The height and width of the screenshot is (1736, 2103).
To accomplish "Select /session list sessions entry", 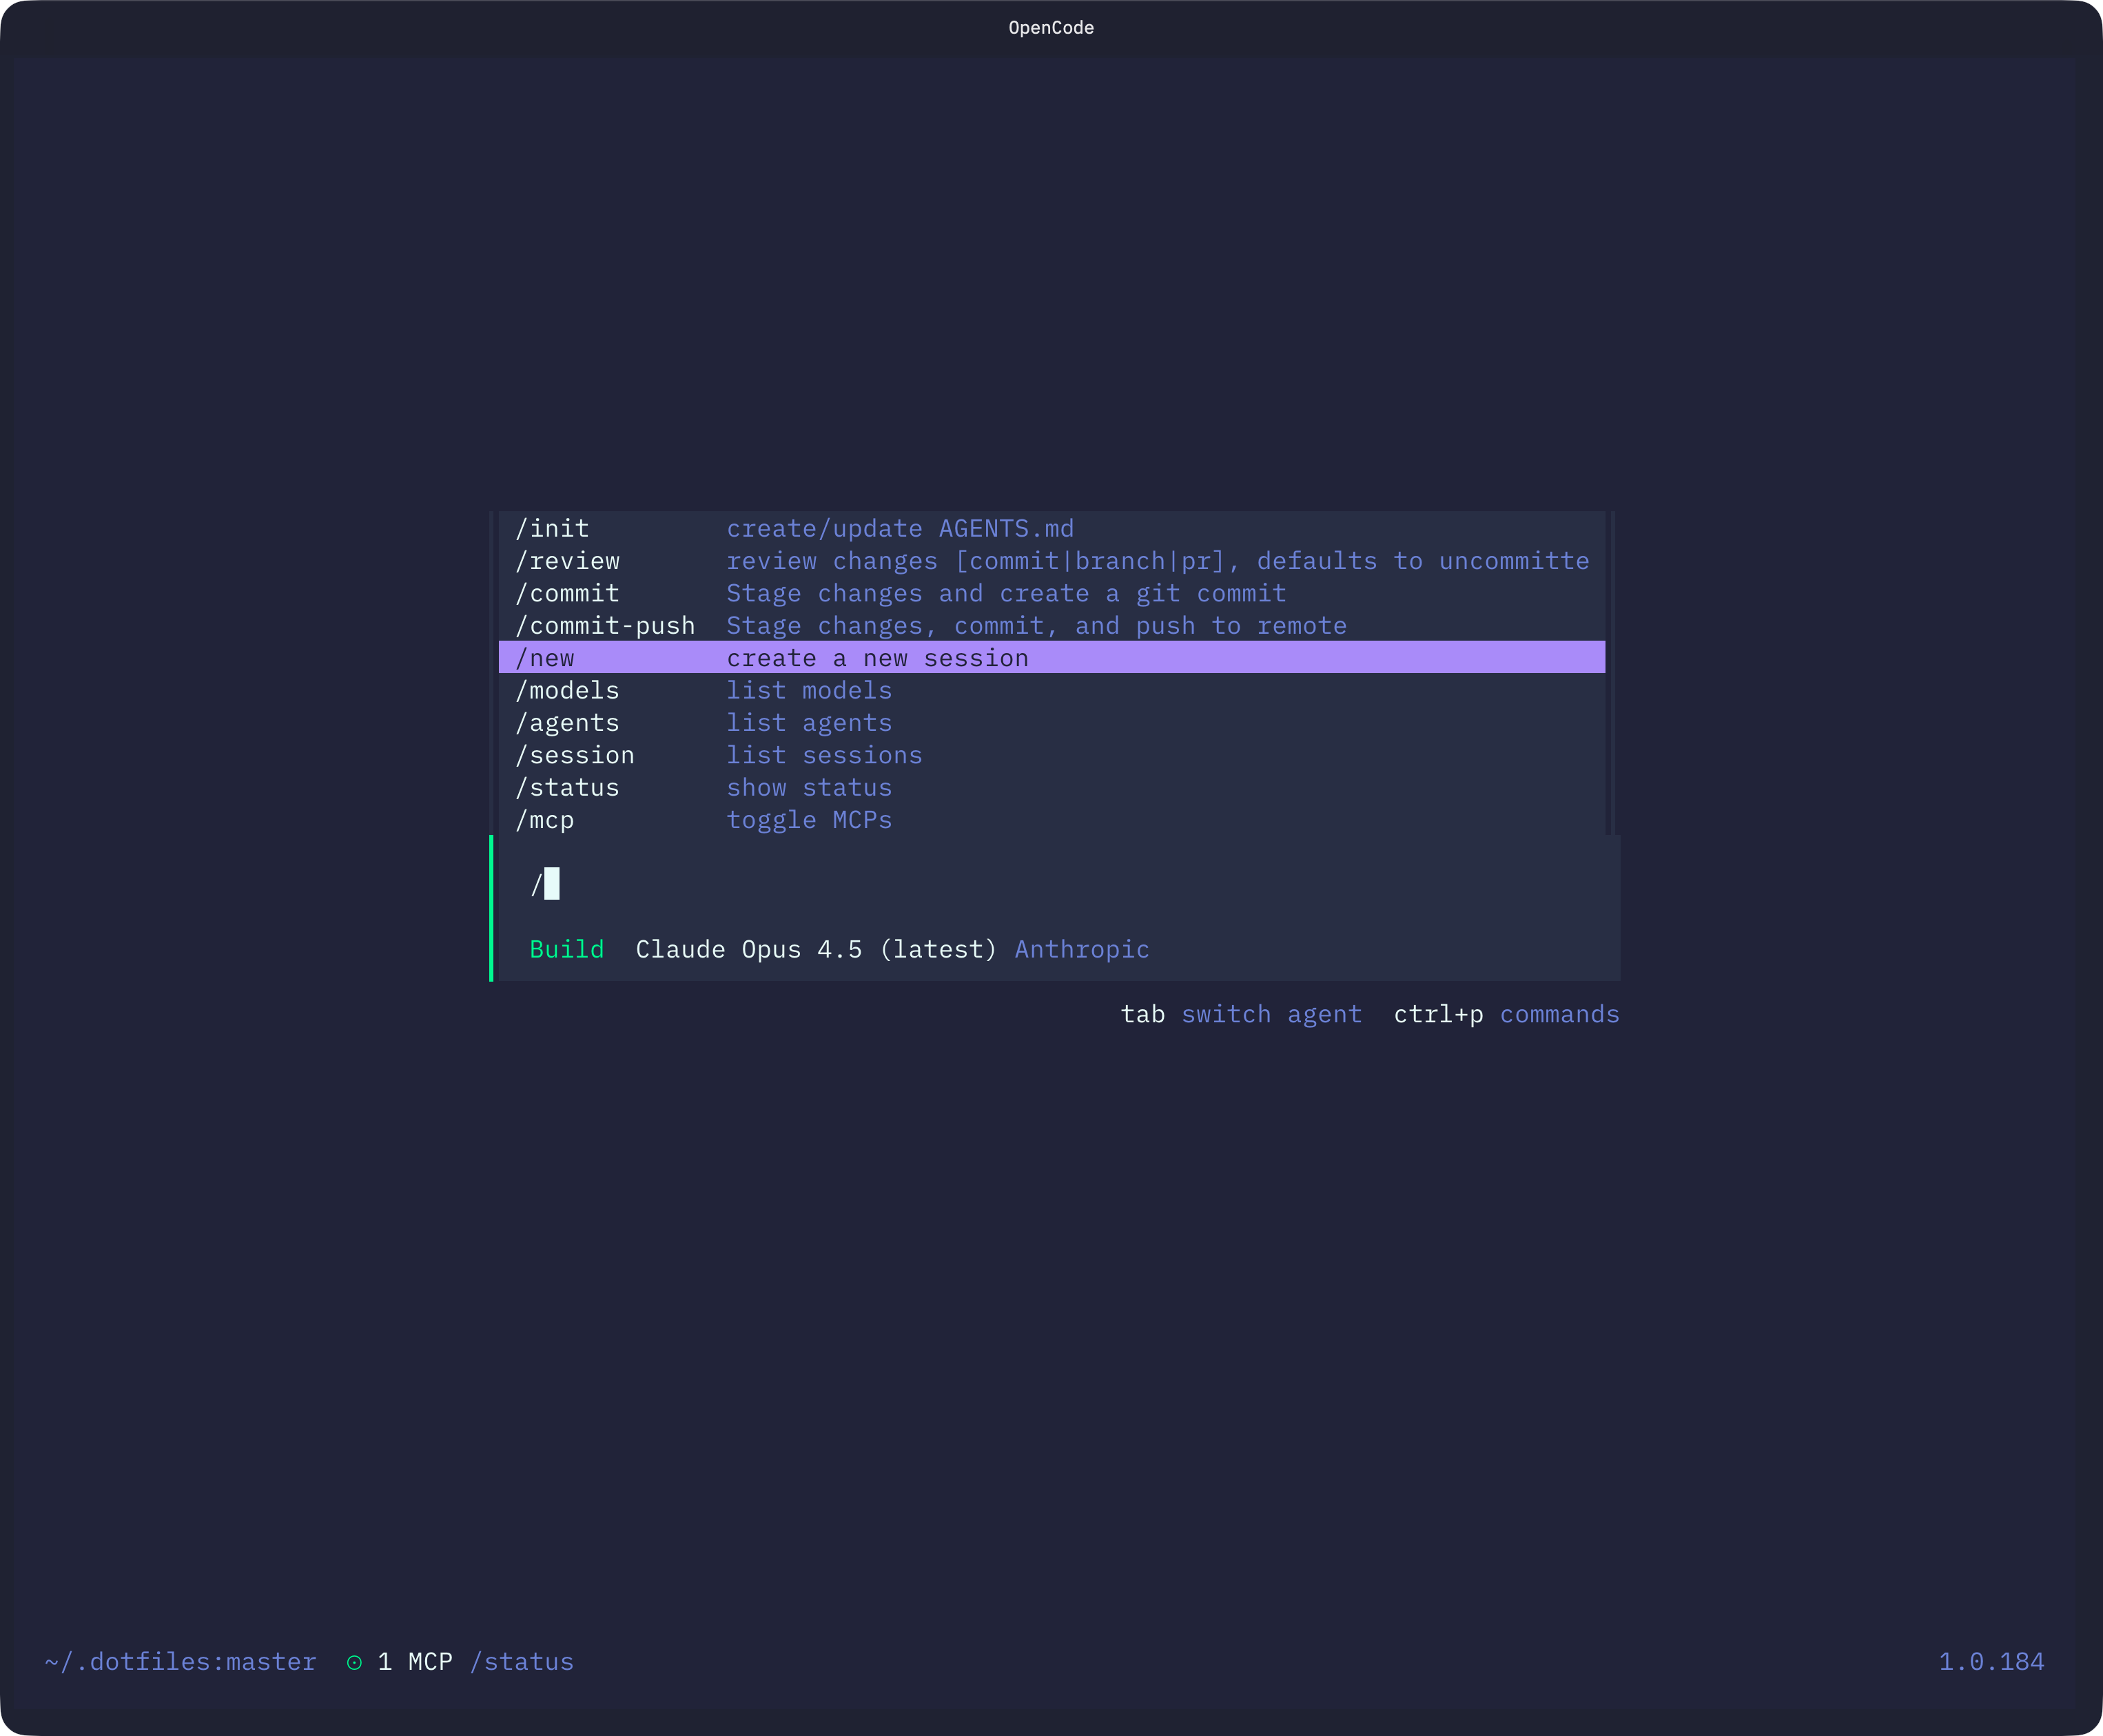I will click(x=575, y=755).
